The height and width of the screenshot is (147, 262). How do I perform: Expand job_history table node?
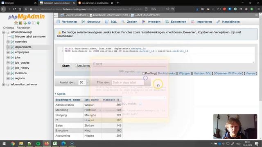(x=8, y=68)
